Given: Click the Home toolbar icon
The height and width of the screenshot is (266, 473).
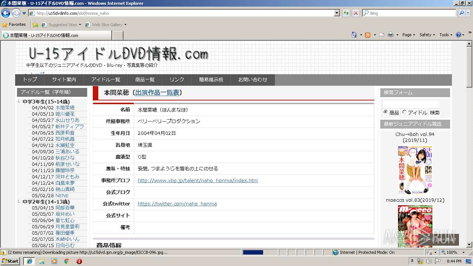Looking at the screenshot, I should point(354,35).
